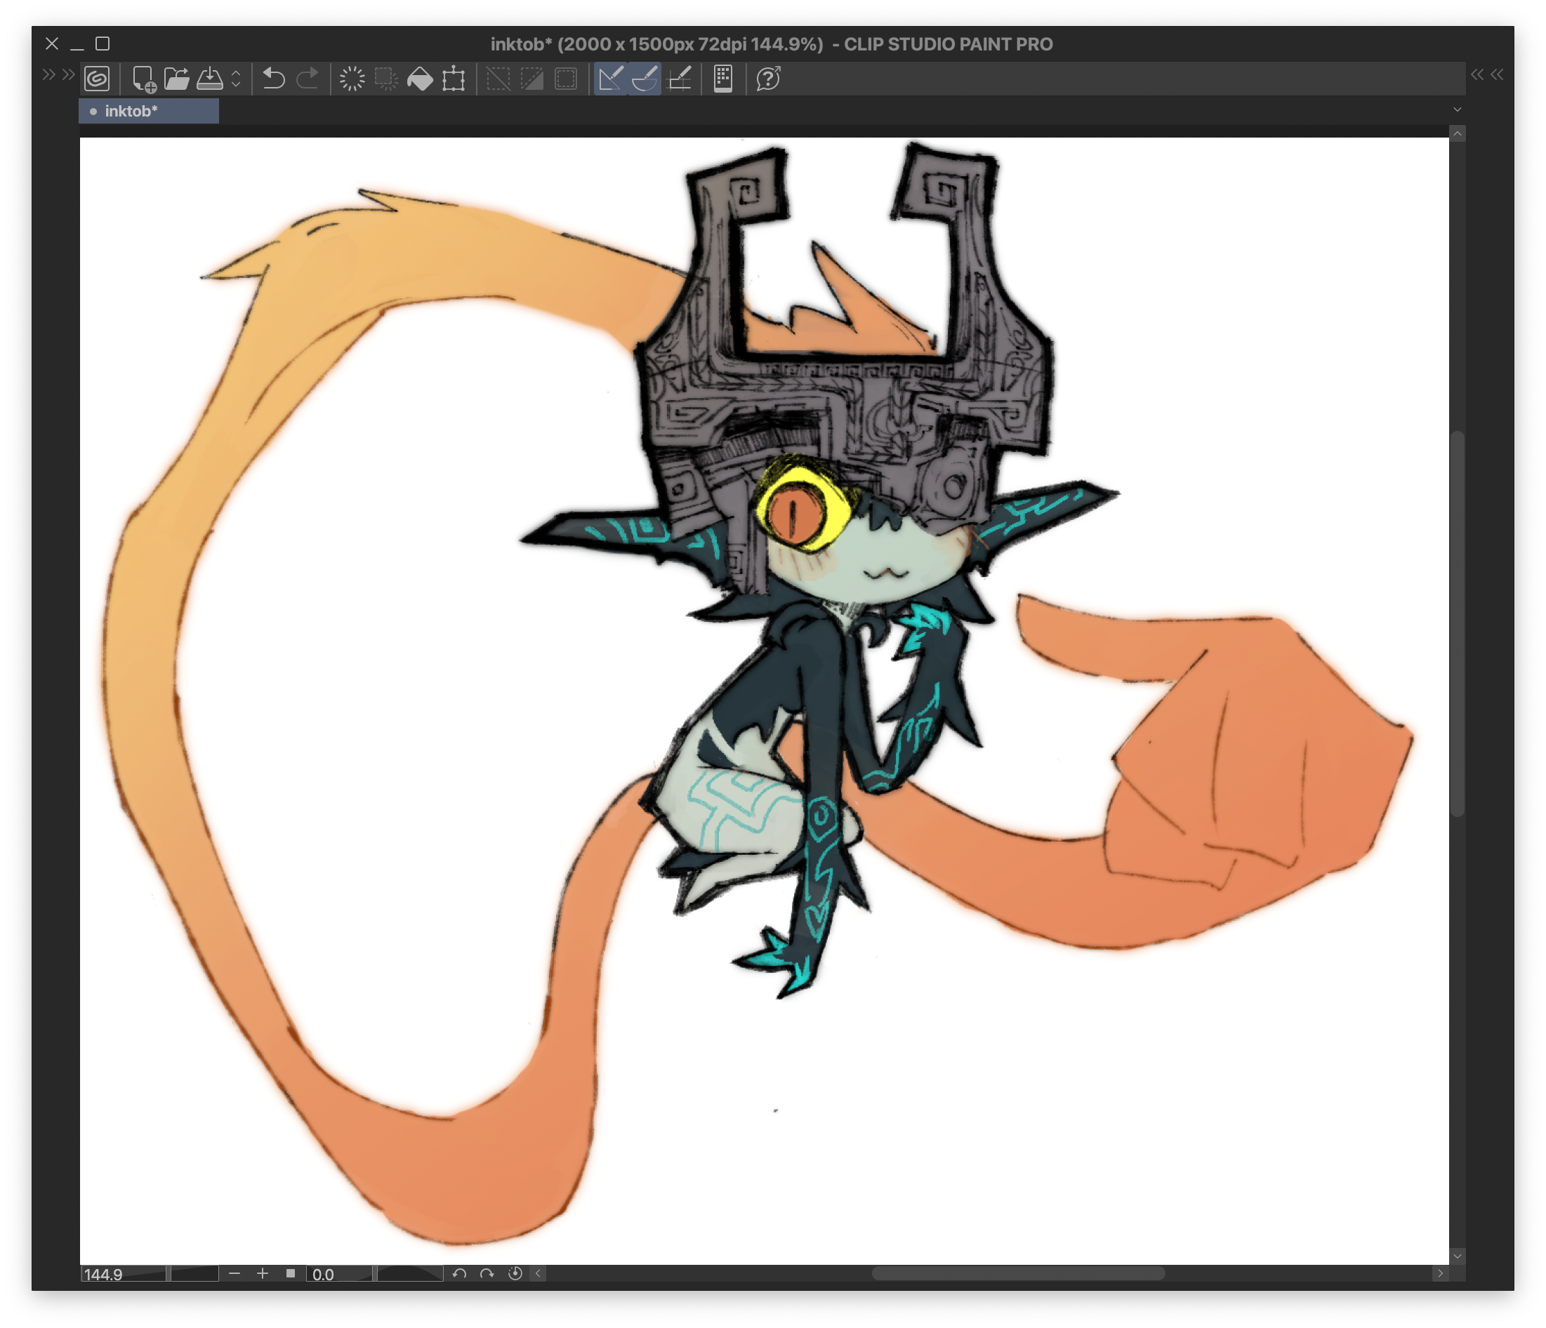The width and height of the screenshot is (1546, 1328).
Task: Expand outermost right palette dock arrows
Action: tap(1497, 74)
